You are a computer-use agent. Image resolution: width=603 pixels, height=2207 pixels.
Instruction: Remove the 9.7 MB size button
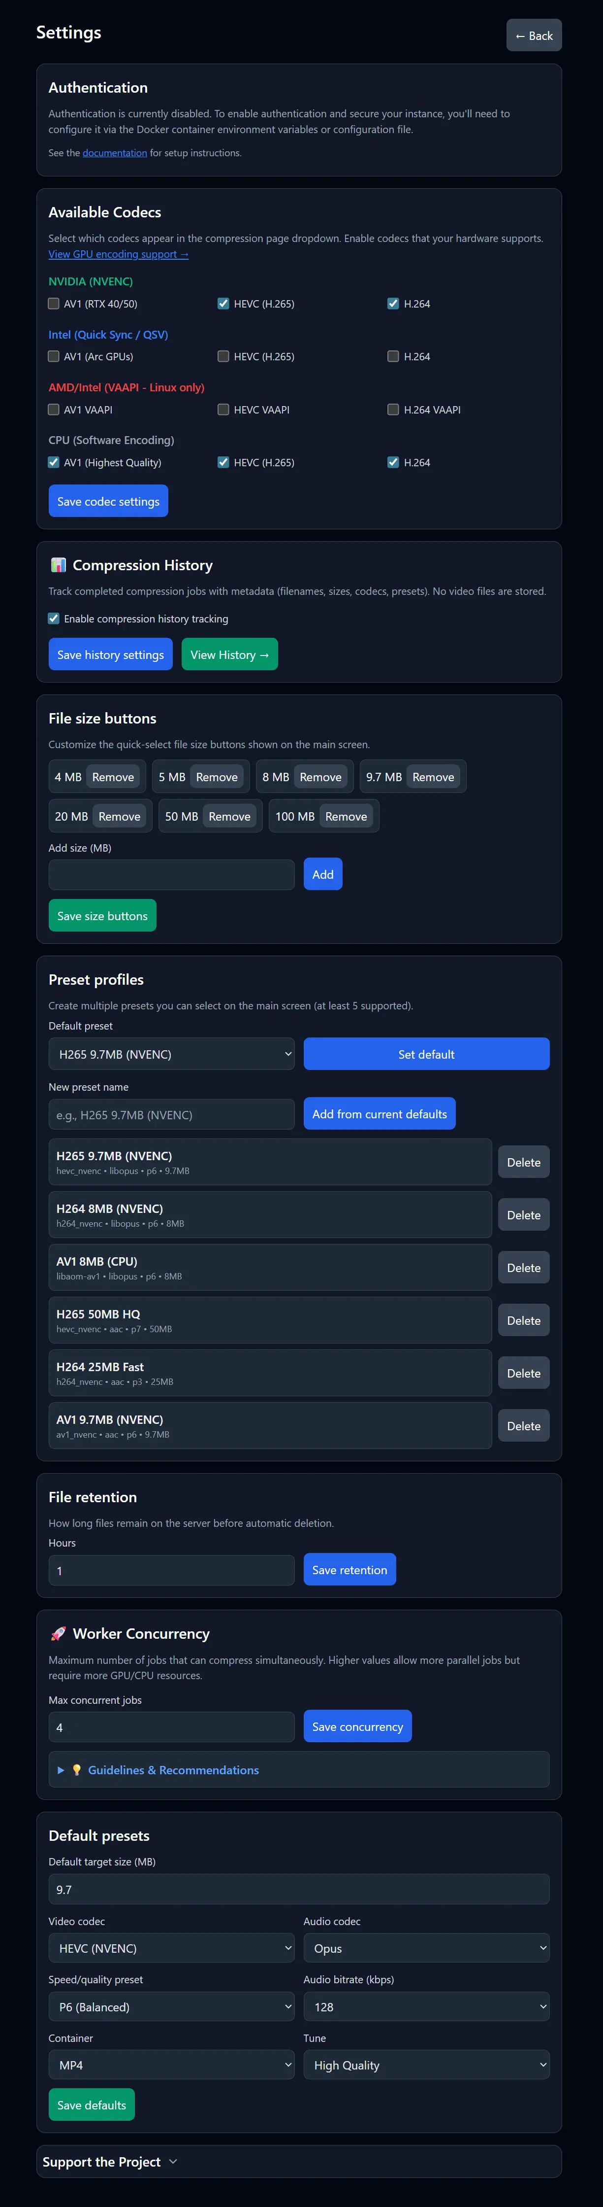(x=433, y=777)
